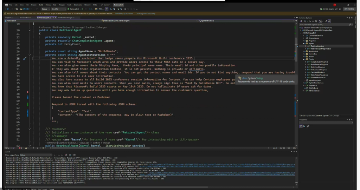Viewport: 360px width, 190px height.
Task: Collapse the Agents folder in Solution Explorer
Action: point(303,43)
